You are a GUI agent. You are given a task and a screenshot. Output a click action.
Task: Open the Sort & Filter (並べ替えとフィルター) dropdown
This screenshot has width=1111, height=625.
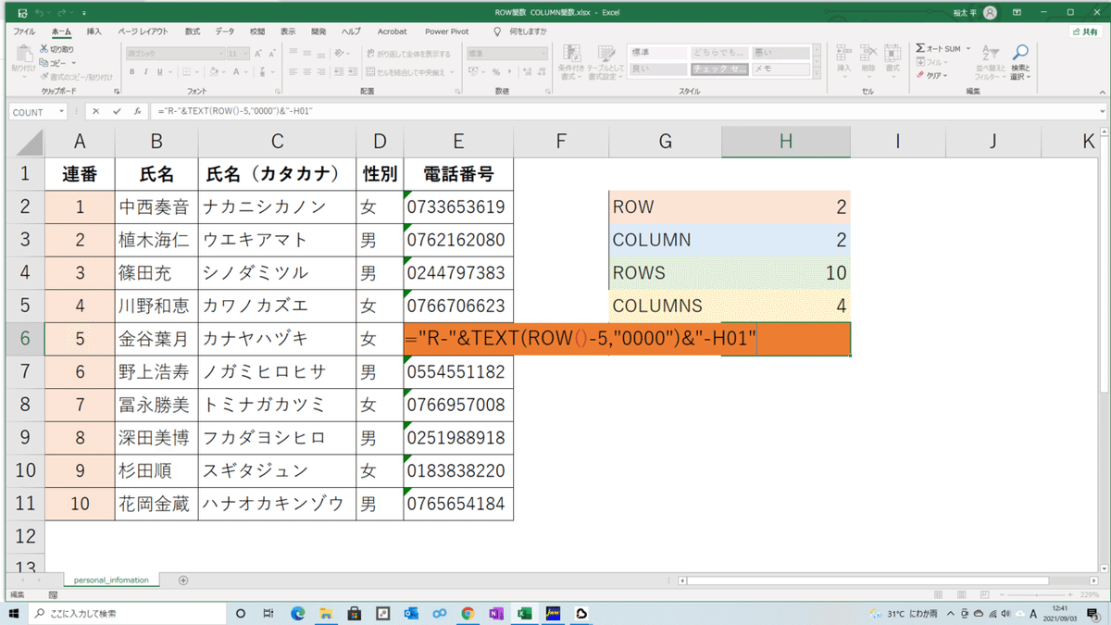coord(990,61)
